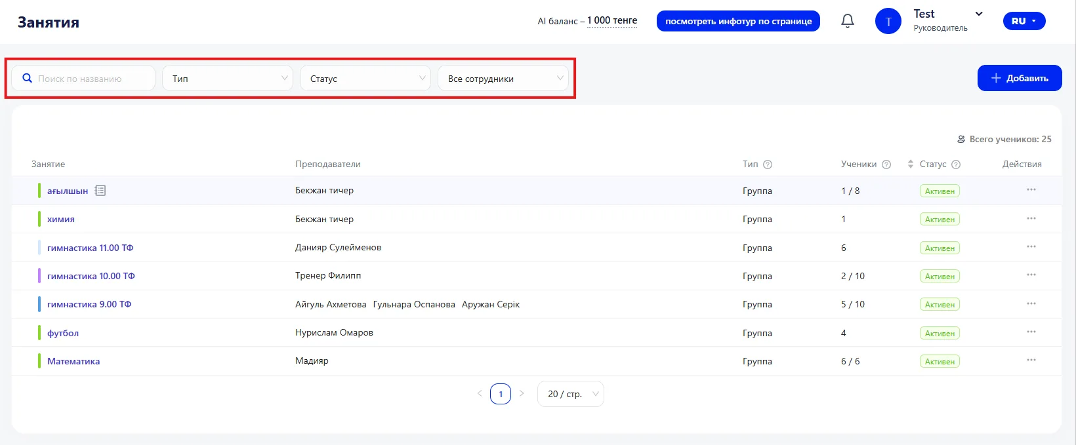Click the students icon by Всего учеников
This screenshot has width=1076, height=445.
[961, 139]
